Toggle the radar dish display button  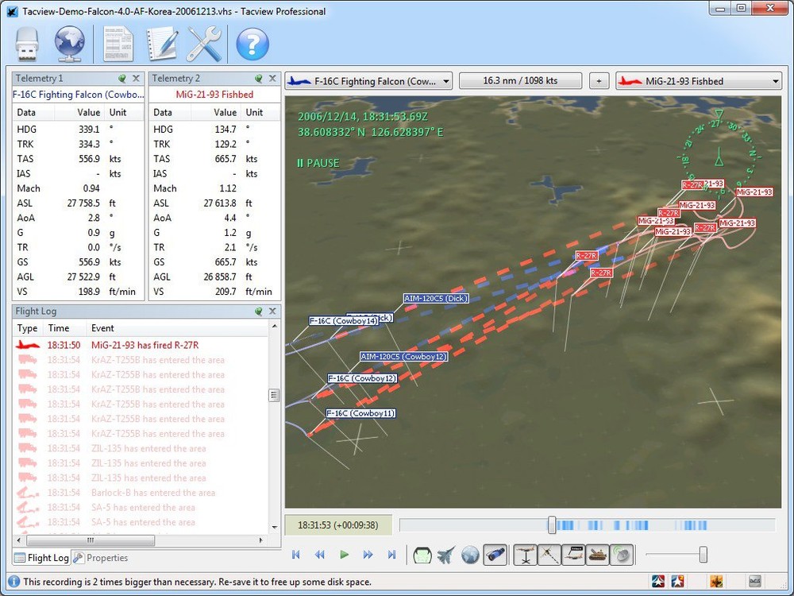coord(622,555)
